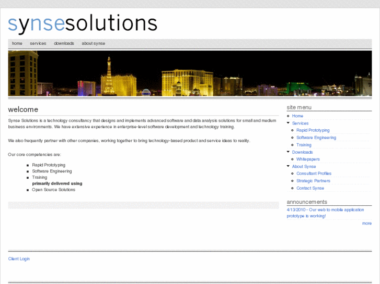Screen dimensions: 380x284
Task: Click the more announcements link
Action: (366, 224)
